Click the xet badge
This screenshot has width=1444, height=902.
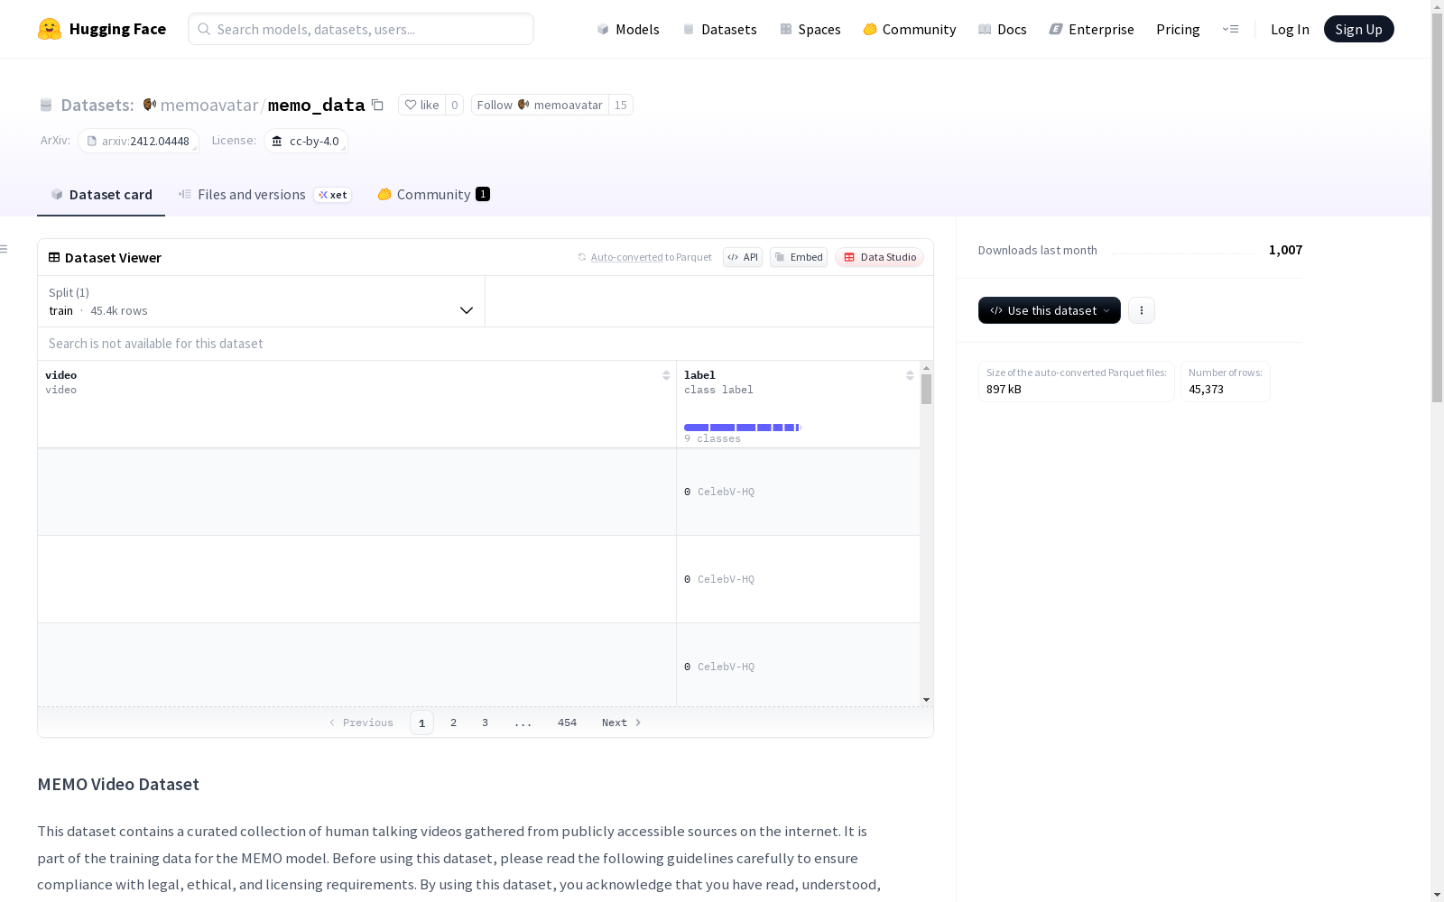[332, 195]
